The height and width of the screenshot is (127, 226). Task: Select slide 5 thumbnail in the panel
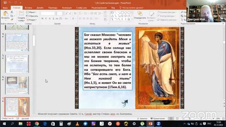[x=17, y=64]
